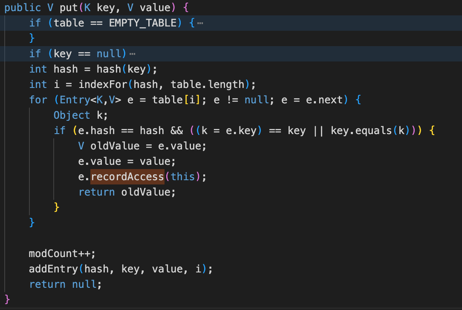This screenshot has height=310, width=462.
Task: Click the e.value = value assignment
Action: point(127,161)
